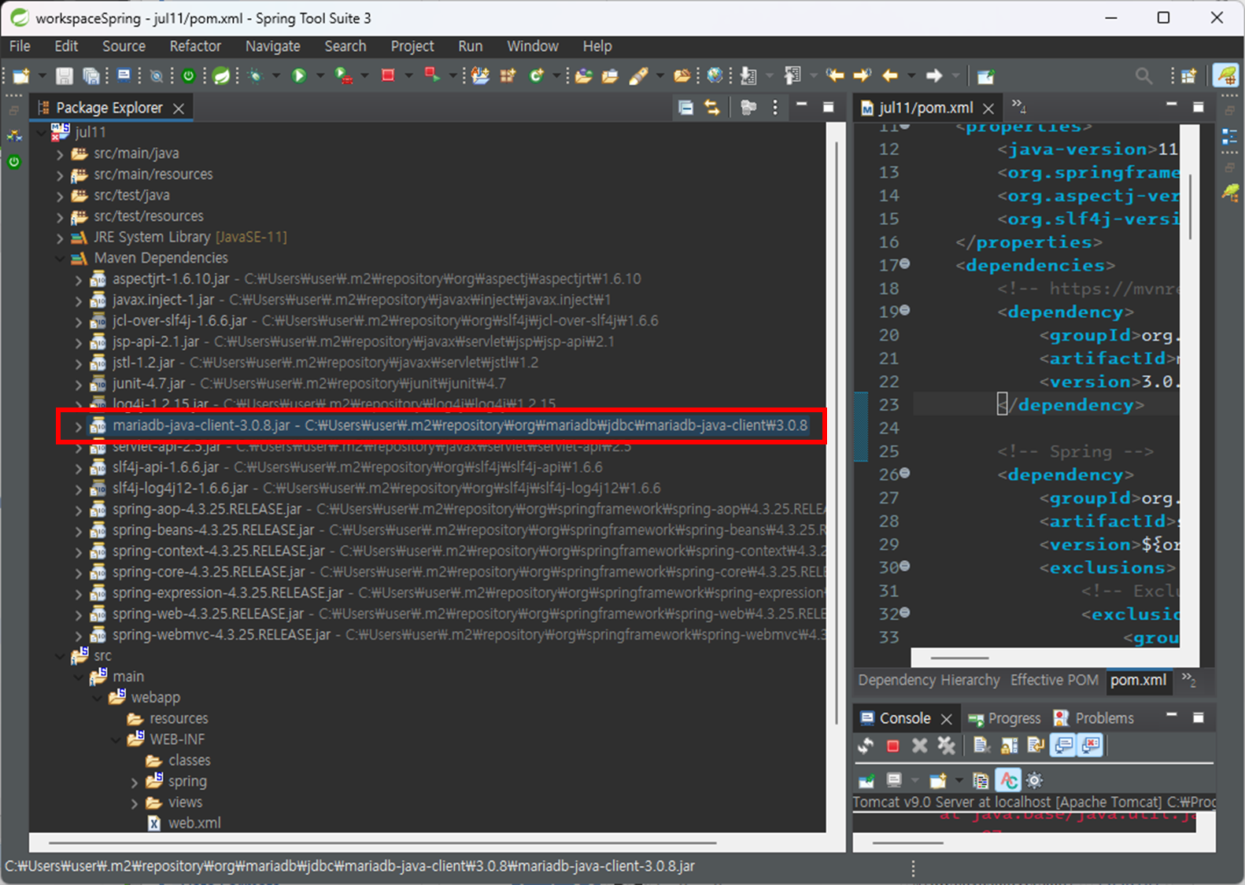The image size is (1245, 885).
Task: Click the Console settings gear icon
Action: [1035, 780]
